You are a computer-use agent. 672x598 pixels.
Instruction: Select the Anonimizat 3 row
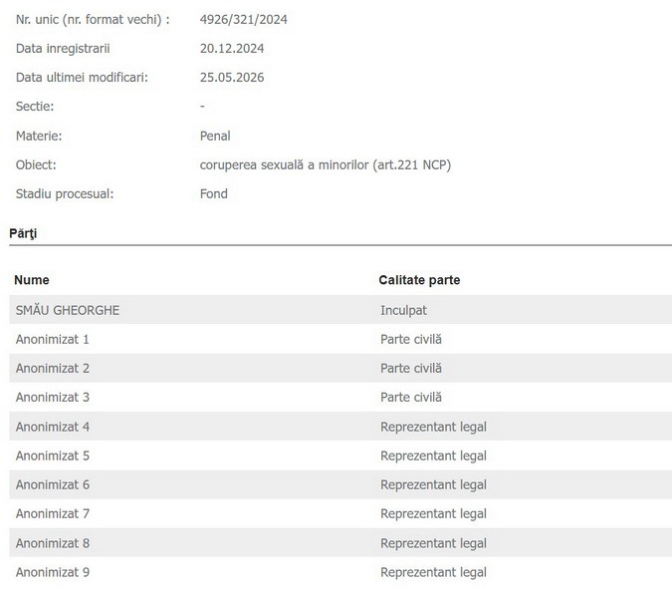[x=340, y=398]
